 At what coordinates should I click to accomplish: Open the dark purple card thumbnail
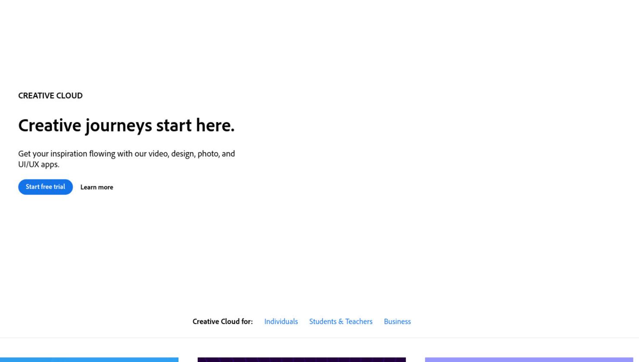(x=302, y=360)
